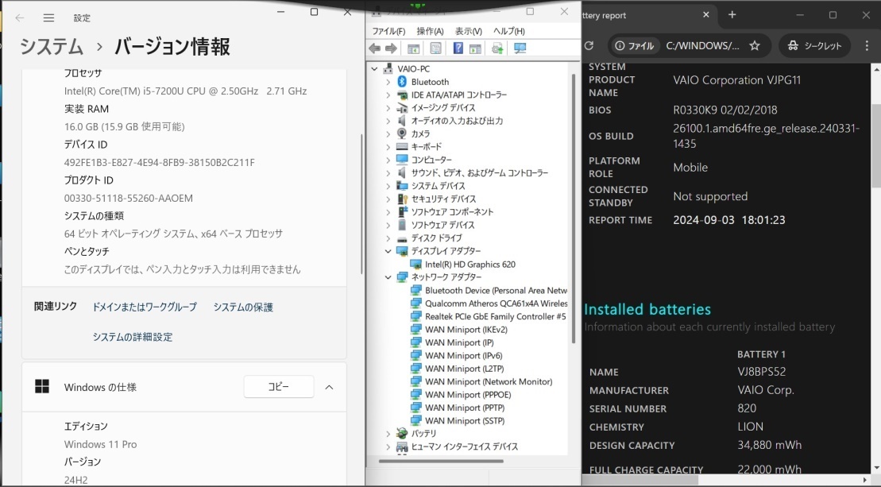Screen dimensions: 881x487
Task: Click the Intel(R) Core(TM) i5-7200U processor text
Action: pyautogui.click(x=185, y=91)
